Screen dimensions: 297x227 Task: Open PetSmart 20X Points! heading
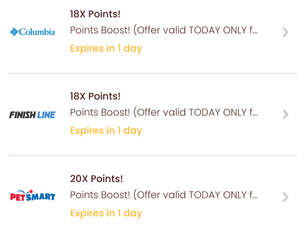(96, 179)
